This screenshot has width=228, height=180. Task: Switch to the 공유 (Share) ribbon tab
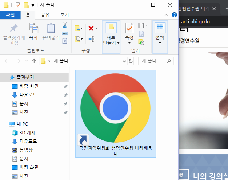tap(45, 15)
